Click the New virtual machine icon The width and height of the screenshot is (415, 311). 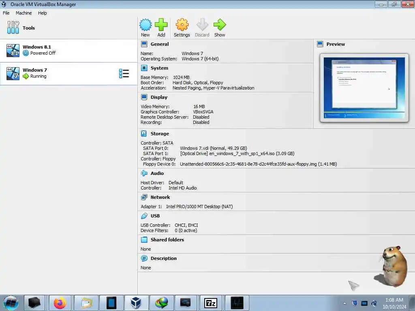145,25
